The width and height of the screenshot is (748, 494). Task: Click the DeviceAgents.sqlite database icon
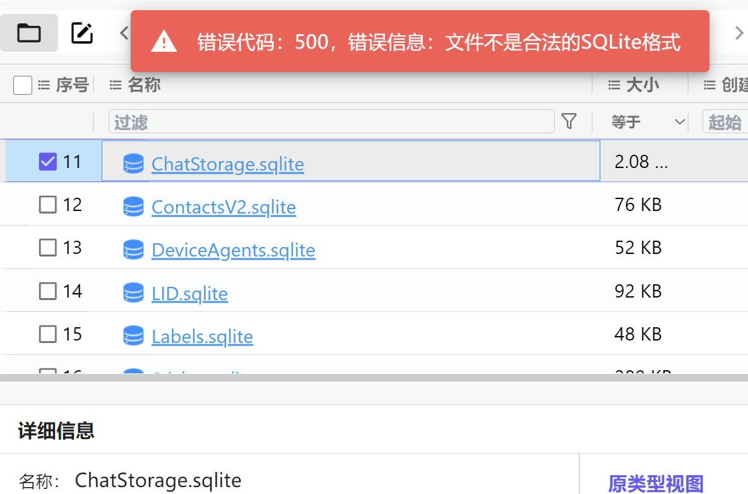coord(133,250)
